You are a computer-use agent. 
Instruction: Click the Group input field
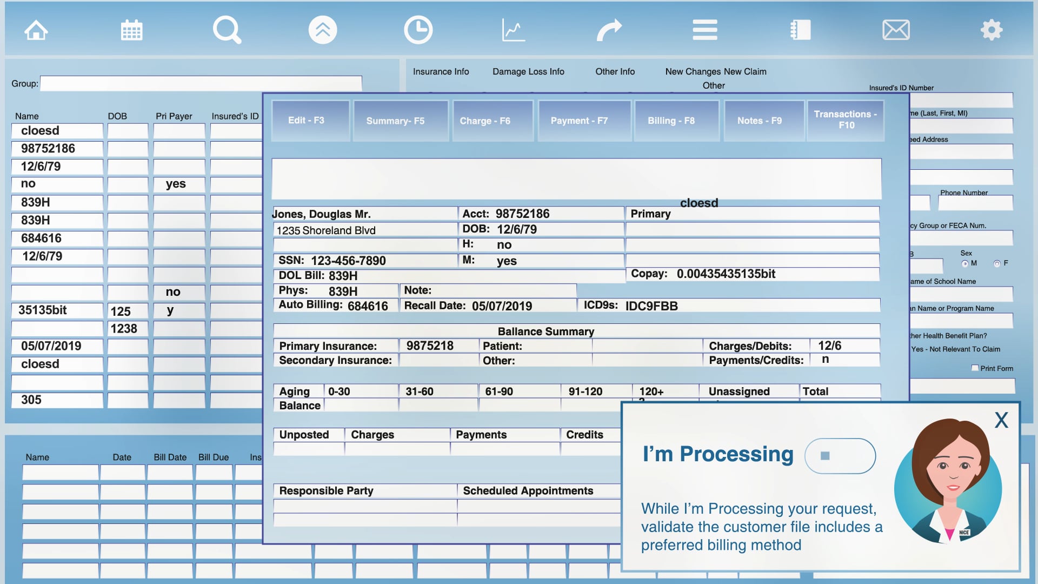coord(201,84)
